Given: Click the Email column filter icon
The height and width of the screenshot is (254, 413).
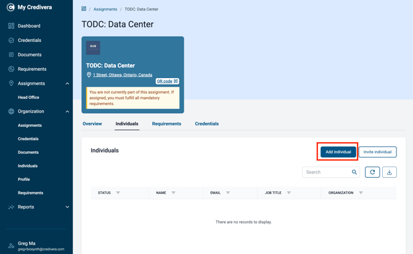Looking at the screenshot, I should [228, 192].
